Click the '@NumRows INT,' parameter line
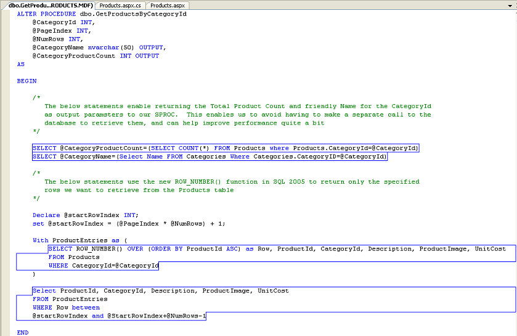The image size is (517, 336). 58,39
